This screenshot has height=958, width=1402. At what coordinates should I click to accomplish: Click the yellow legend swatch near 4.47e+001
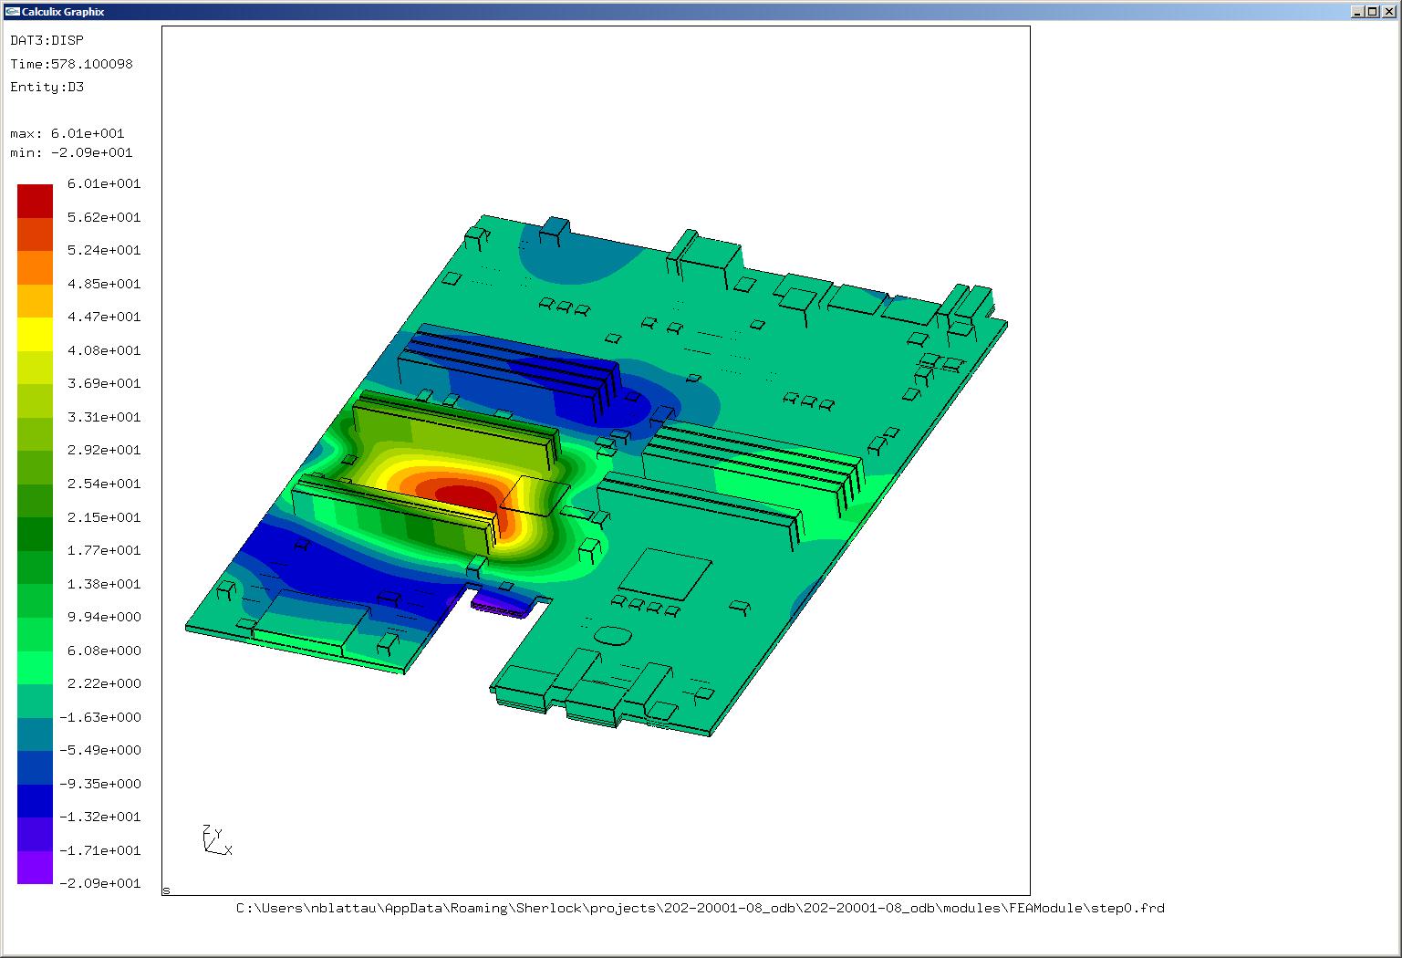pyautogui.click(x=35, y=334)
